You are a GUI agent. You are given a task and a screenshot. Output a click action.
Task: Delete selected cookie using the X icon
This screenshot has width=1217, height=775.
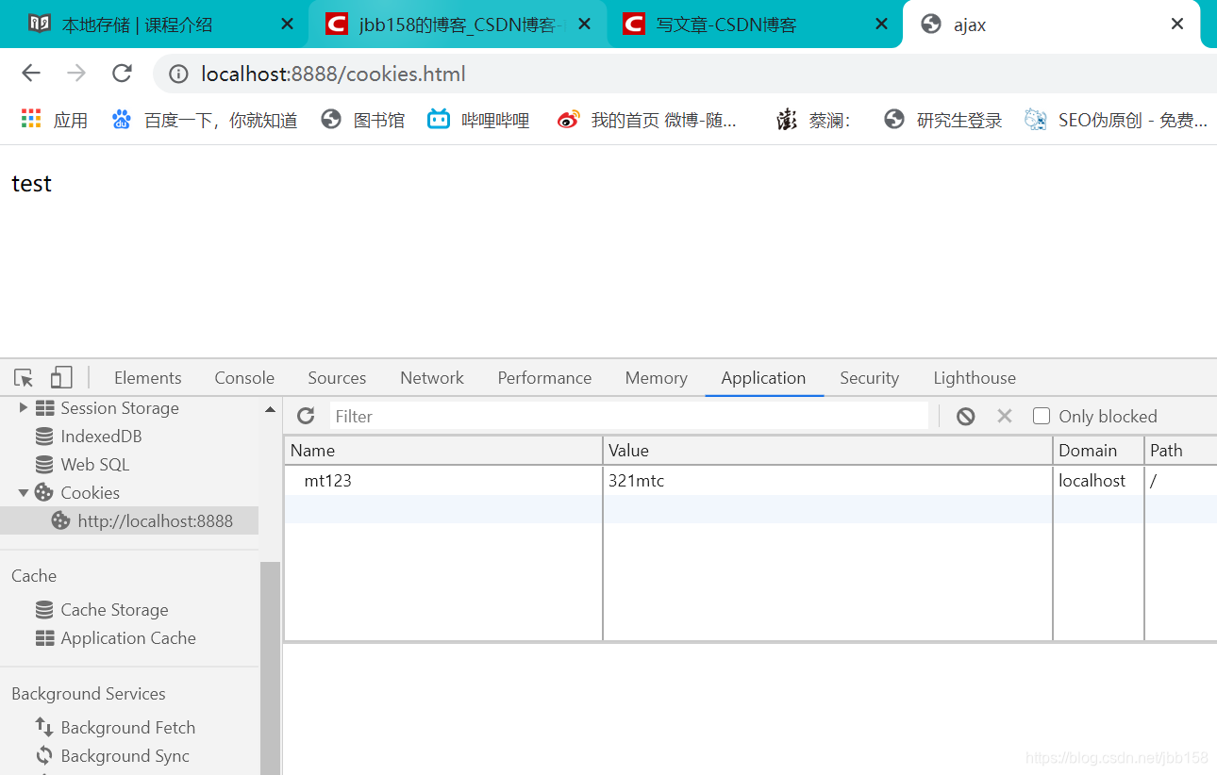point(1004,416)
